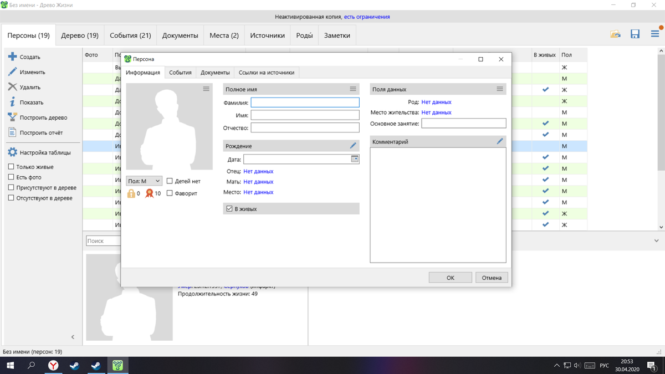Open the Заметки tab
The width and height of the screenshot is (665, 374).
[337, 35]
